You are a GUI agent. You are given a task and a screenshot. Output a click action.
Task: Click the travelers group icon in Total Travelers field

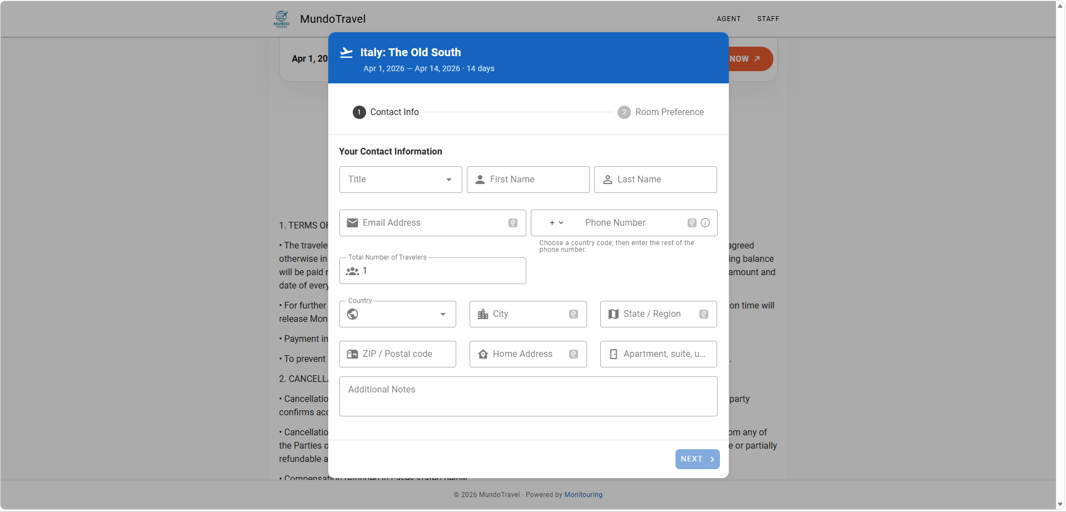pyautogui.click(x=352, y=271)
